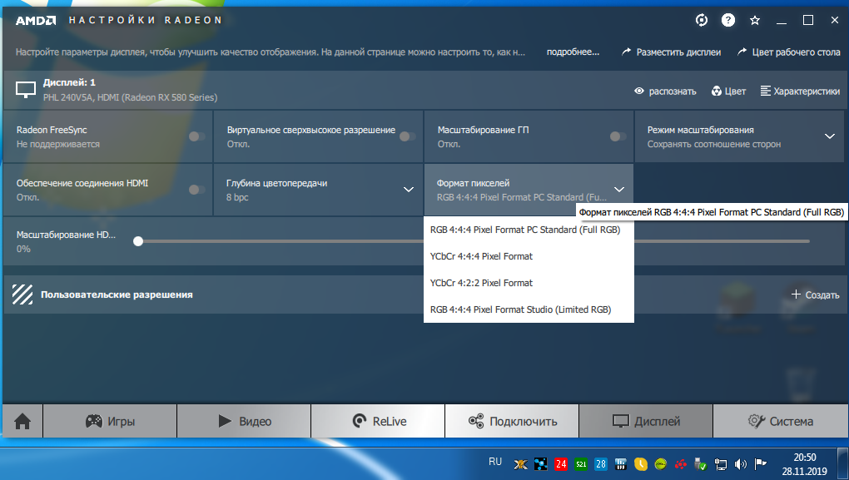The image size is (849, 480).
Task: Enable Виртуальное сверхвысокое разрешение switch
Action: (408, 136)
